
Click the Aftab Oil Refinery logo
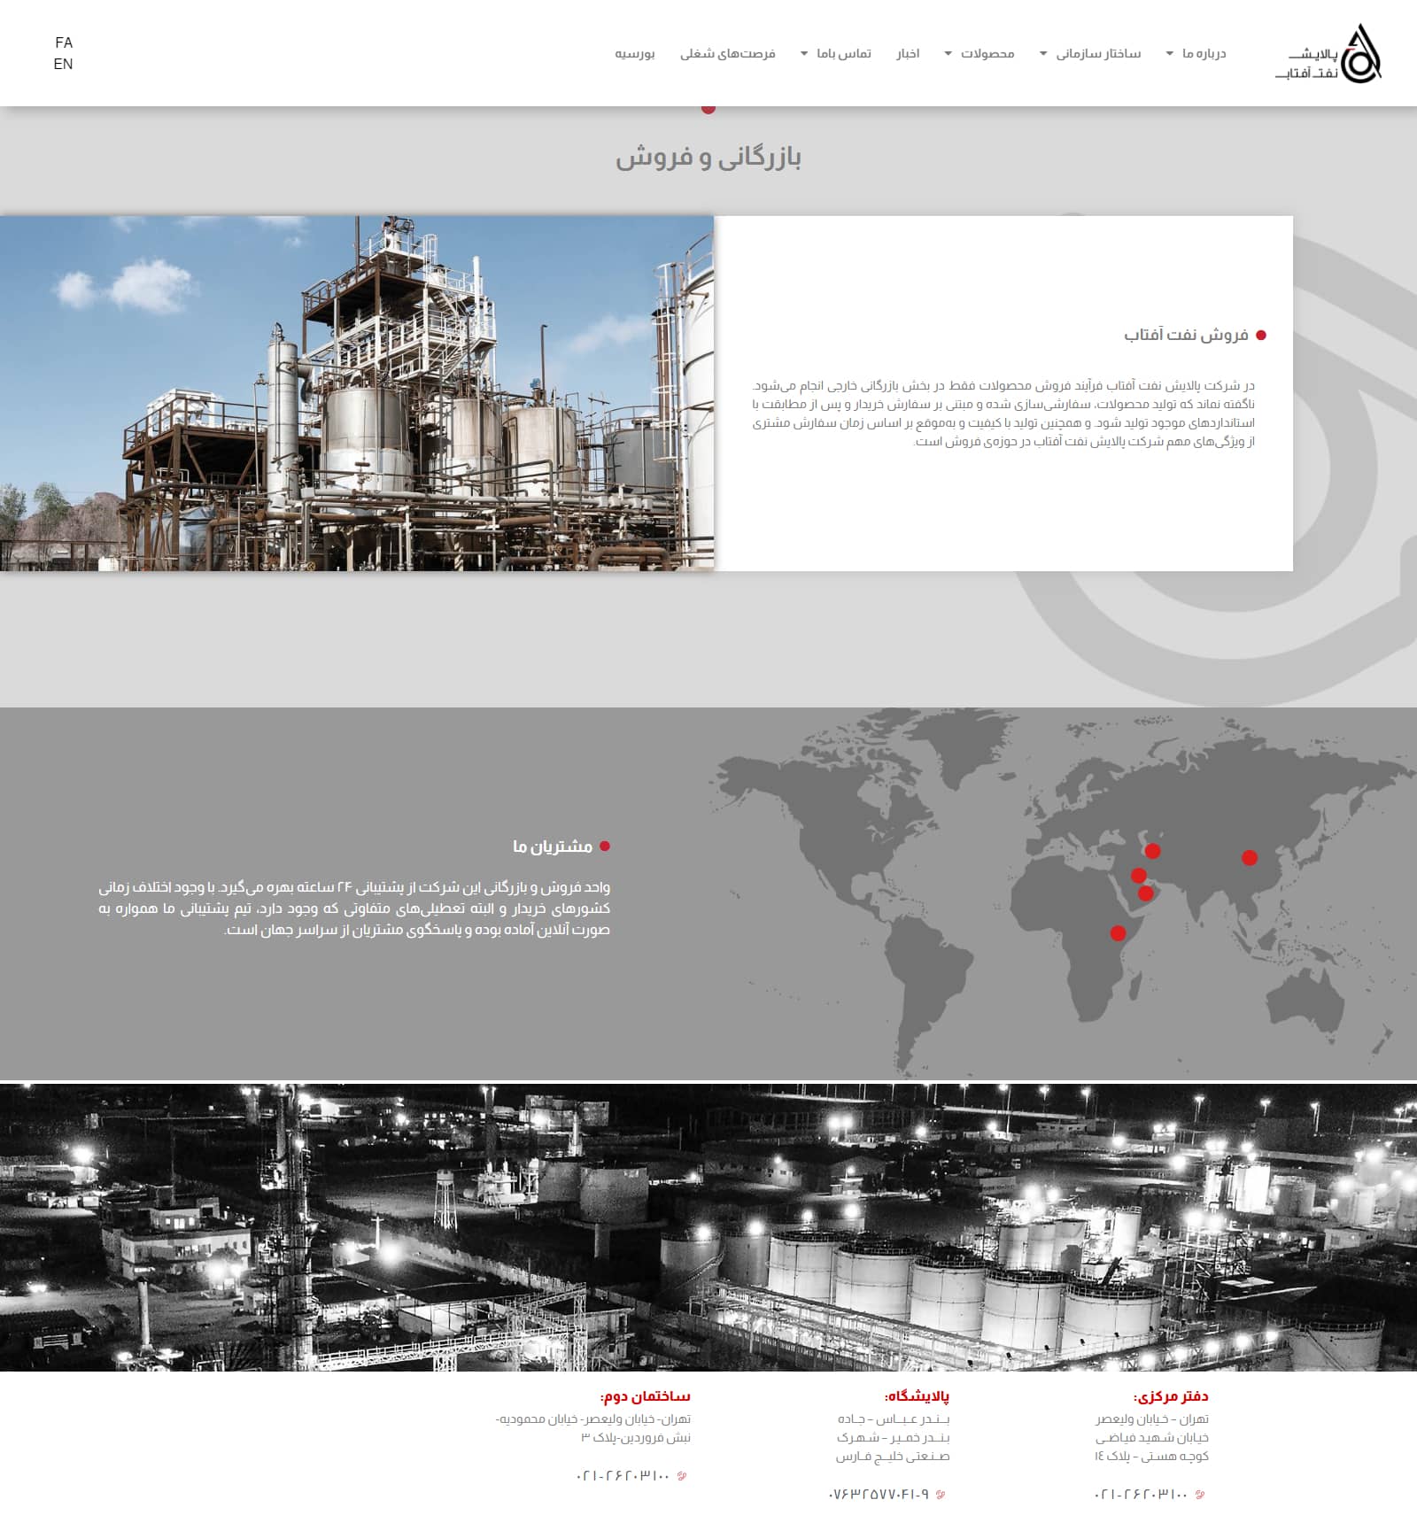coord(1328,54)
